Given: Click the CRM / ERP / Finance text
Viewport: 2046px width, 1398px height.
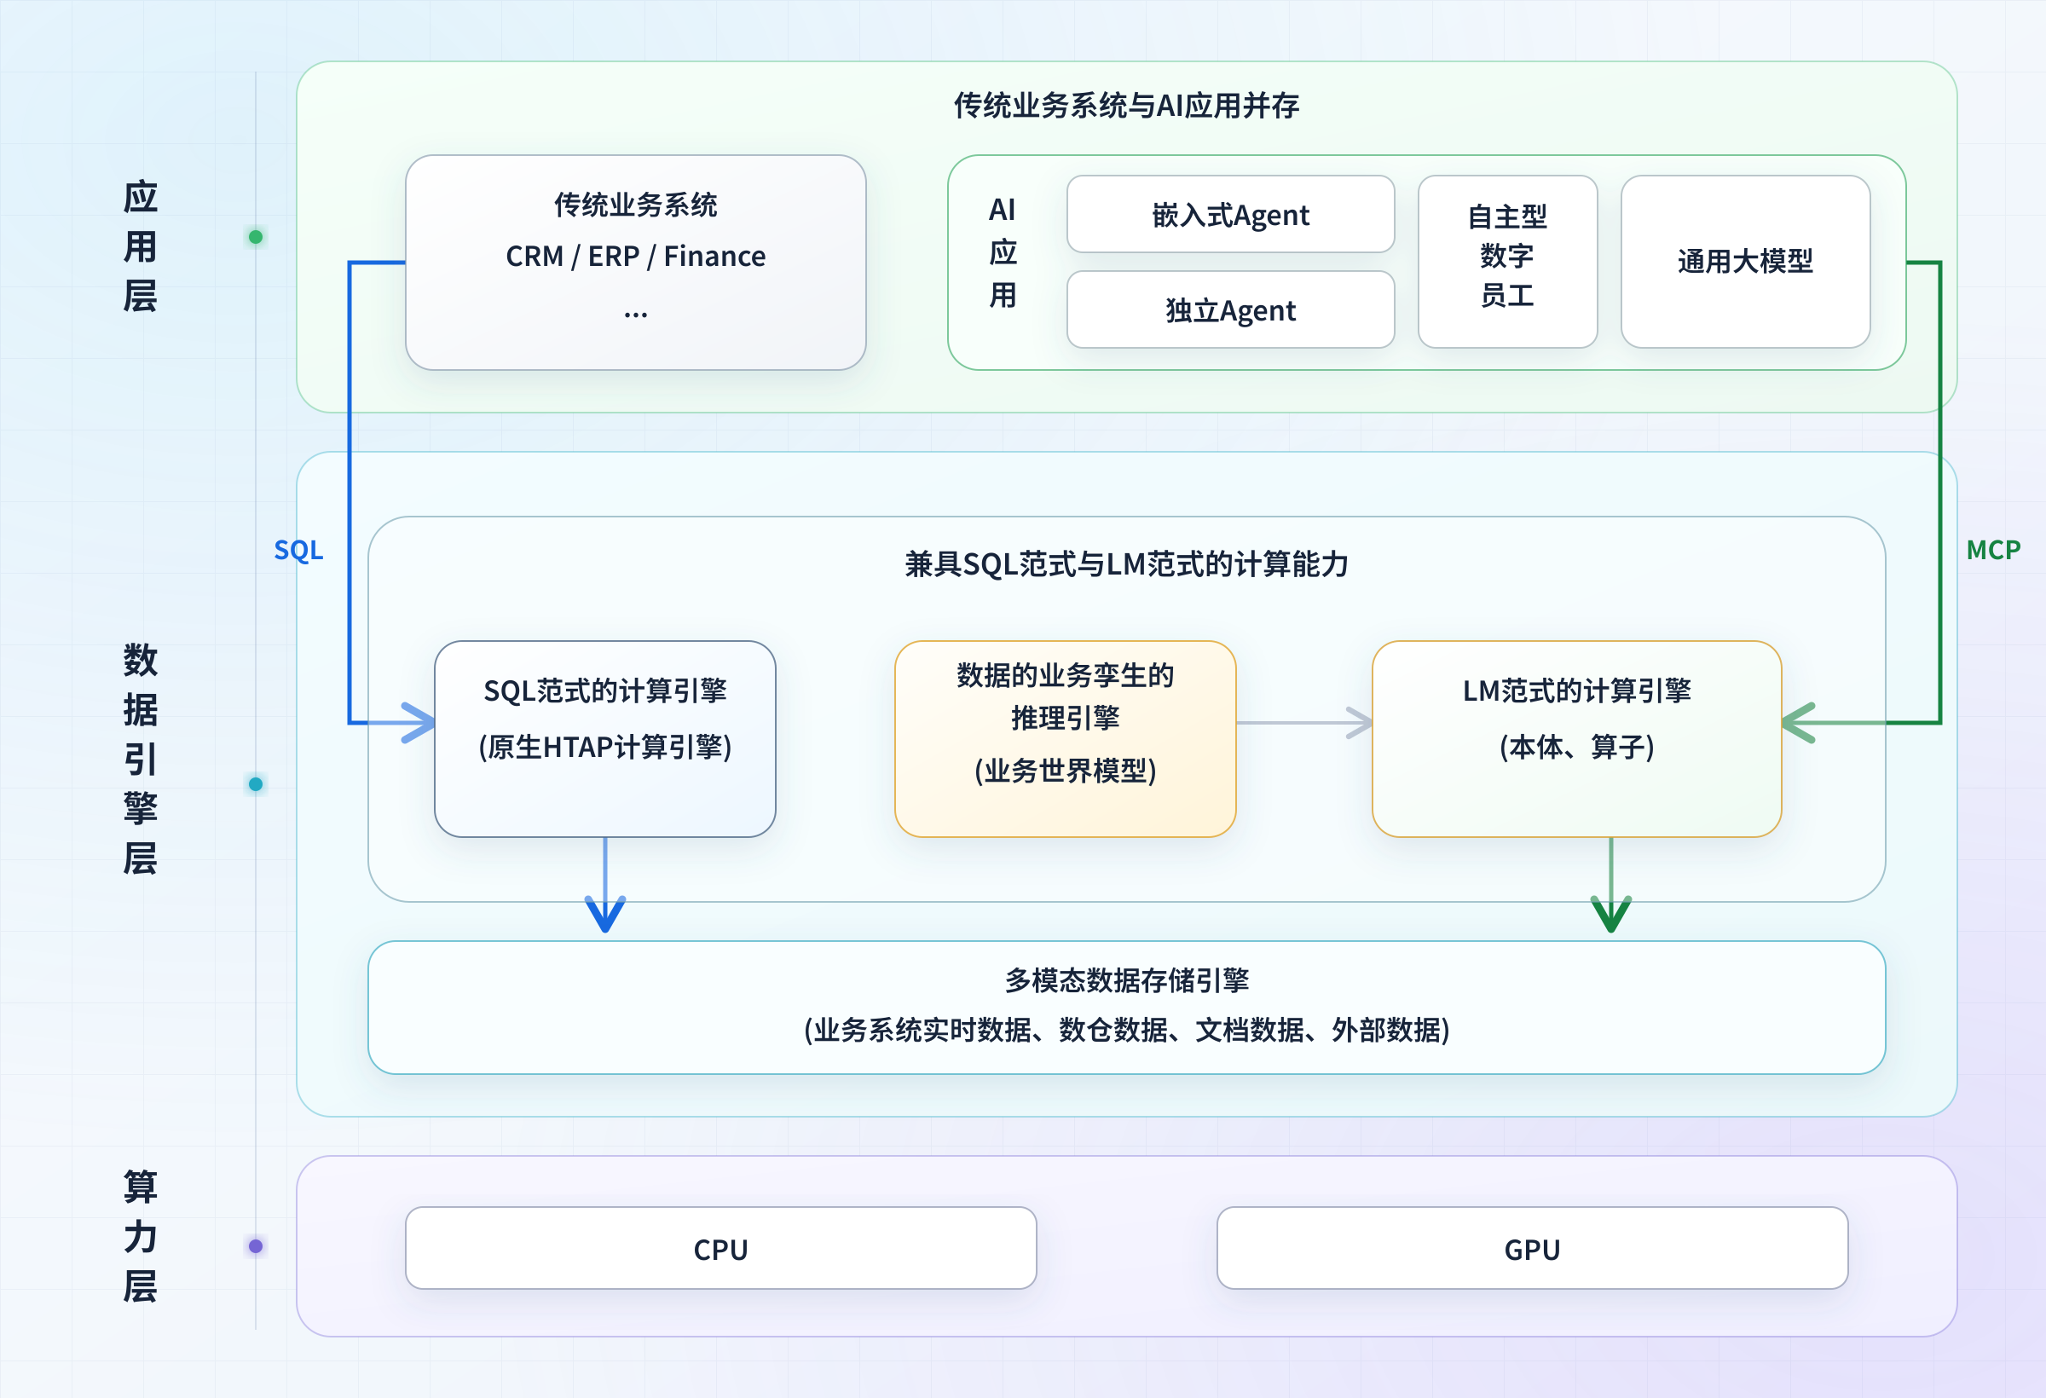Looking at the screenshot, I should click(636, 257).
